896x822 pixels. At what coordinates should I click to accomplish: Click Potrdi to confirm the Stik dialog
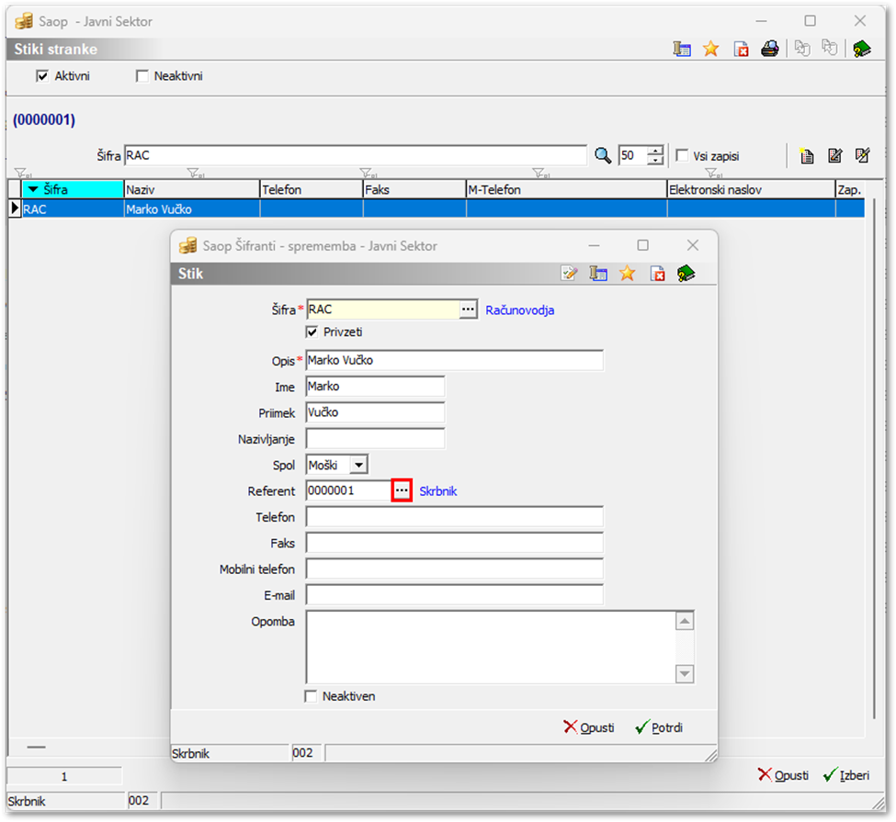tap(659, 727)
